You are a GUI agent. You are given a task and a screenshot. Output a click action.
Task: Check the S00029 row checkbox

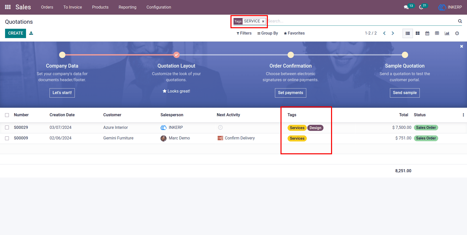click(x=7, y=128)
